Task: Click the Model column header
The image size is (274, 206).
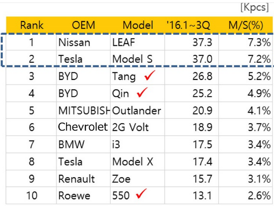Action: pyautogui.click(x=138, y=25)
